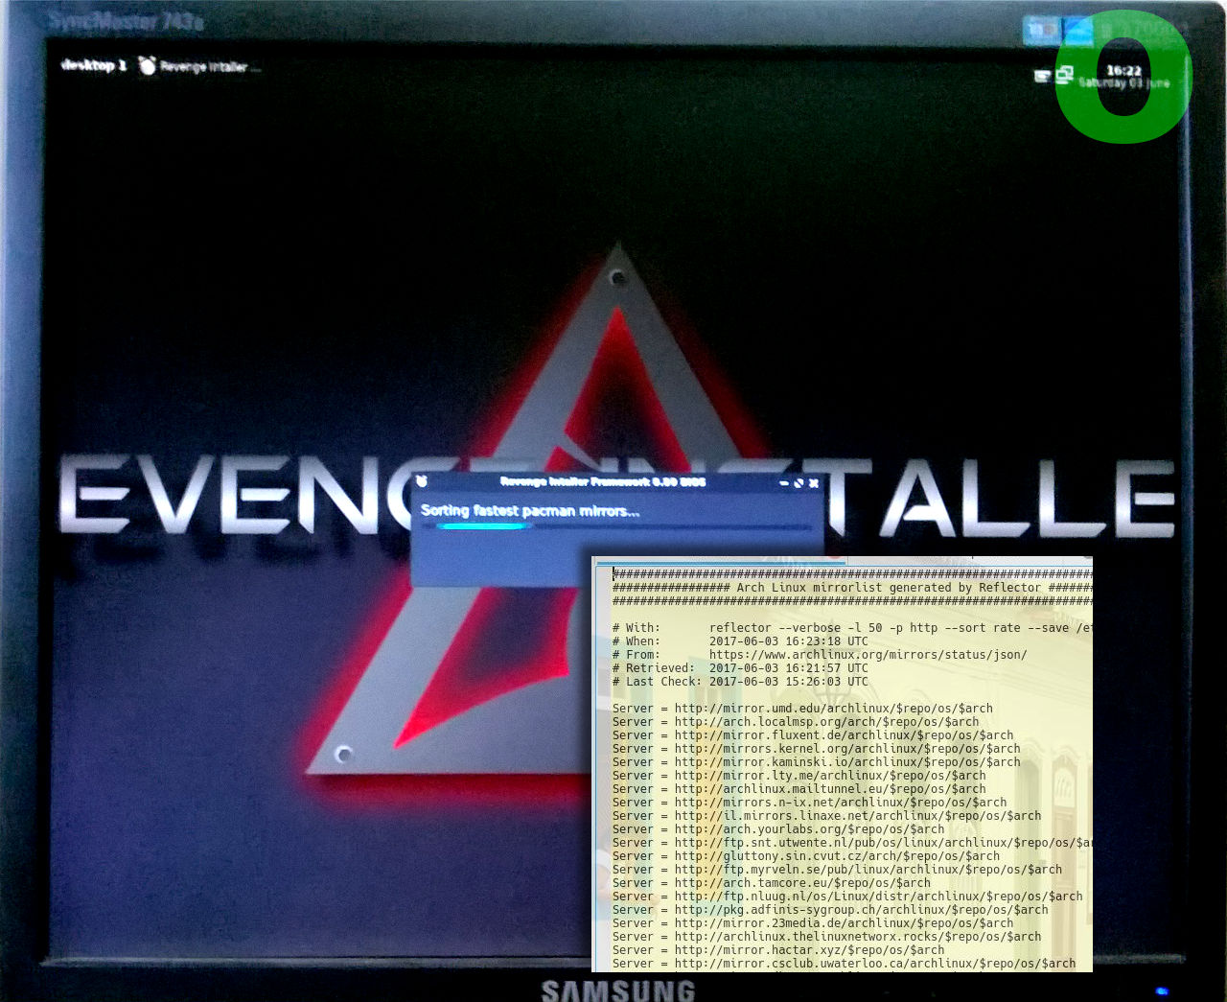Select the mirror.csclub.uwaterloo.ca server line
The height and width of the screenshot is (1002, 1227).
click(x=844, y=963)
